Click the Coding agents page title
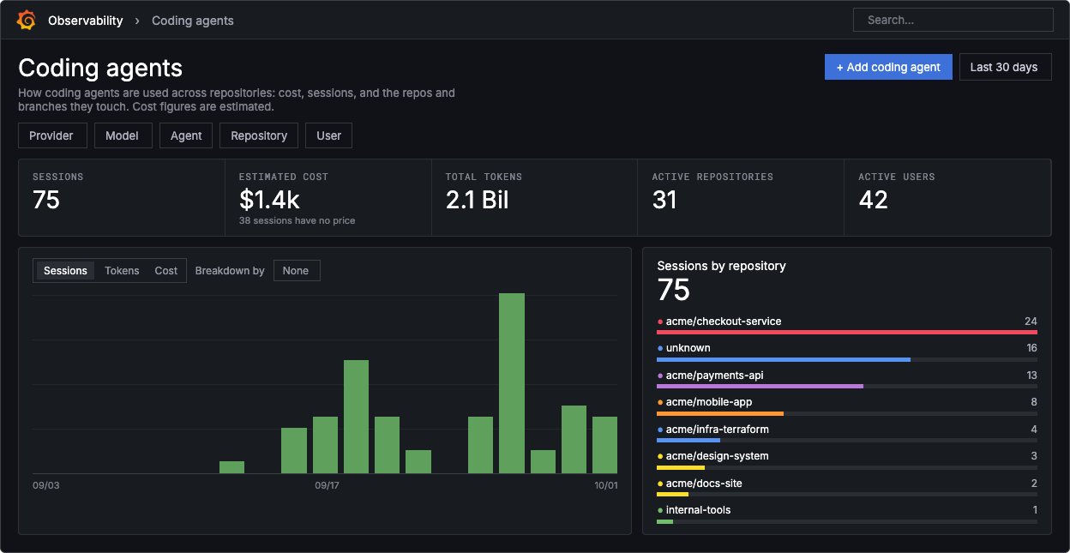1070x553 pixels. tap(100, 68)
